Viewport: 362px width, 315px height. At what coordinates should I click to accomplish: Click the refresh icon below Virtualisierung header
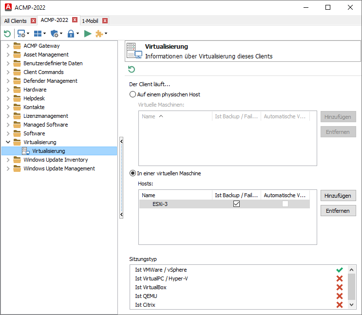click(x=132, y=69)
